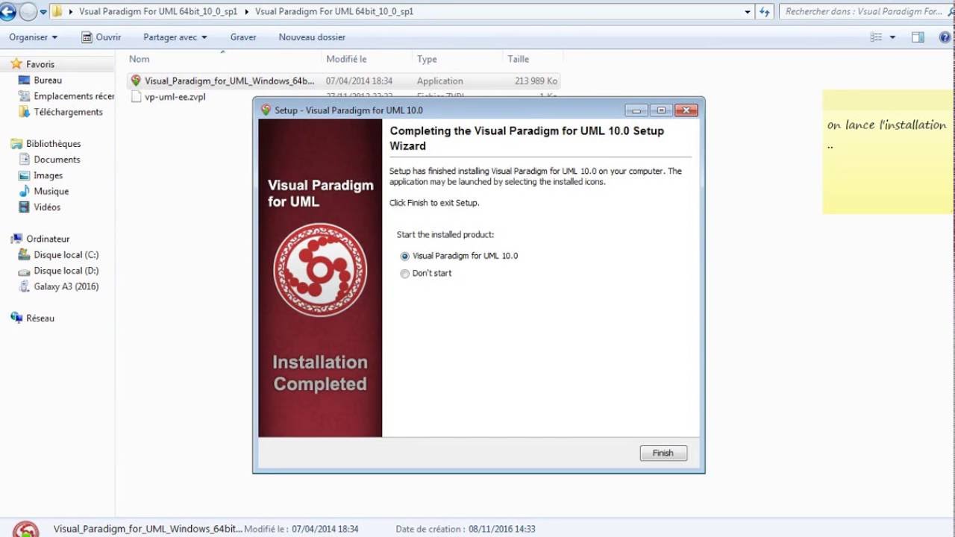
Task: Click Finish to exit Setup
Action: (663, 453)
